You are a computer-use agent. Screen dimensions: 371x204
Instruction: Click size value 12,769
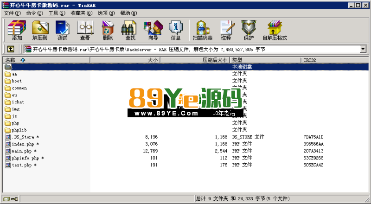tap(150, 151)
